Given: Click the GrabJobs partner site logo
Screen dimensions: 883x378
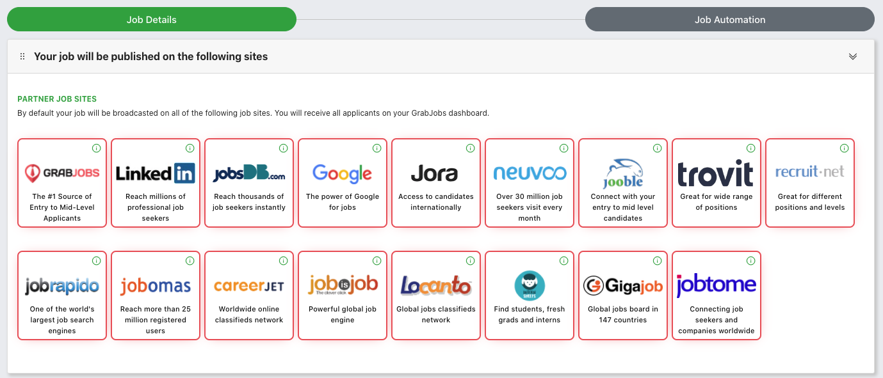Looking at the screenshot, I should point(61,171).
